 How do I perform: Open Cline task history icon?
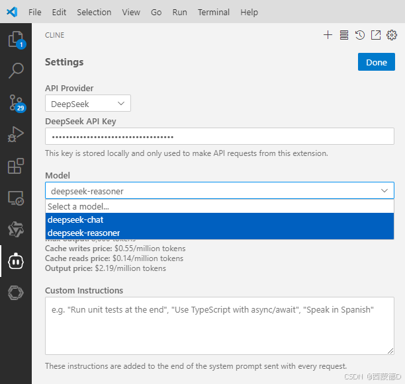click(x=360, y=35)
